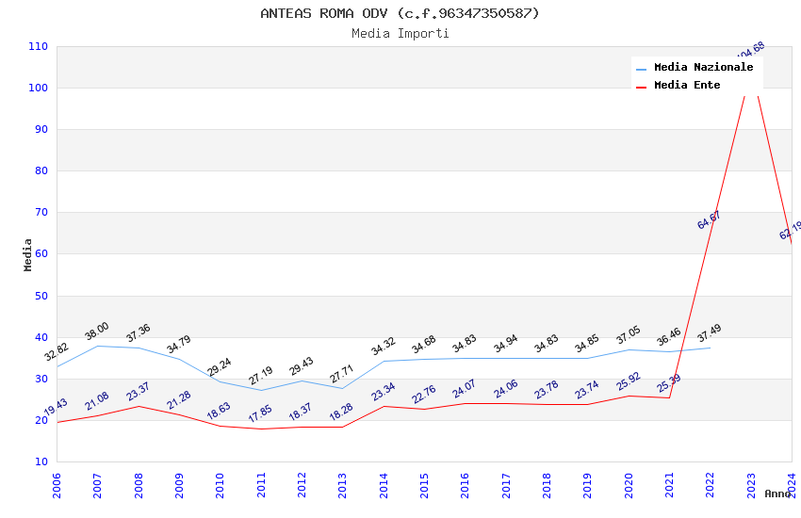This screenshot has width=801, height=518.
Task: Click the 2010 year label
Action: click(221, 485)
